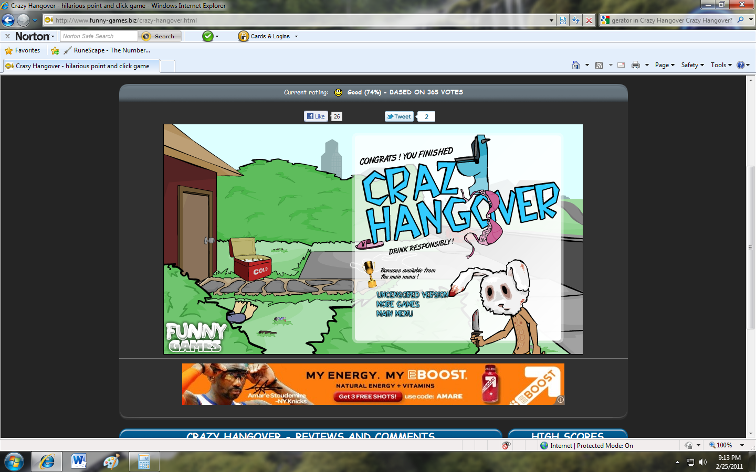The width and height of the screenshot is (756, 472).
Task: Click MAIN MENU in the game
Action: pos(395,314)
